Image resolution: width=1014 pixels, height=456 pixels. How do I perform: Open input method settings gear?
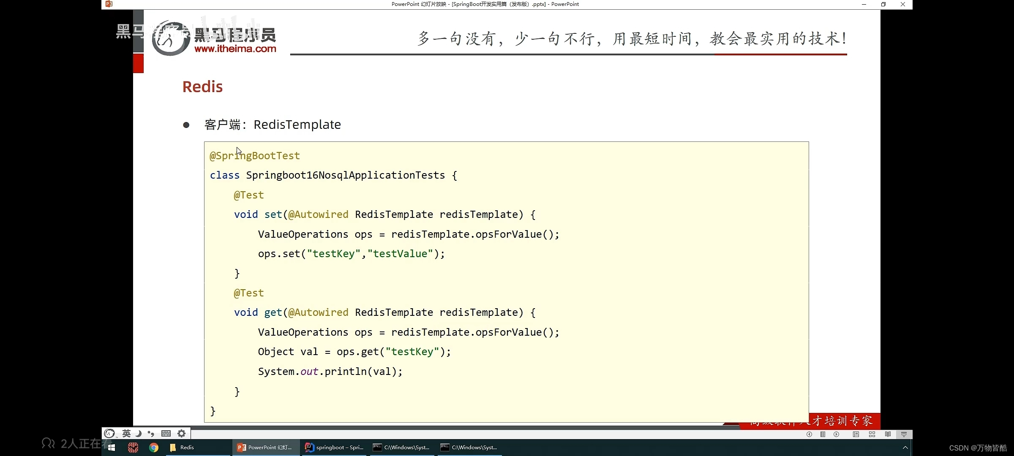click(x=182, y=433)
